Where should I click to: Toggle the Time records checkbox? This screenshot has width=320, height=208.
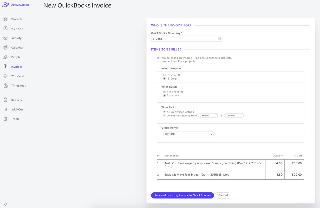(164, 92)
